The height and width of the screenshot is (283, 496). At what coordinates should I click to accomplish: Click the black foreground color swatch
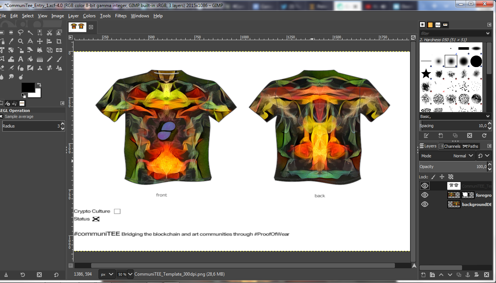point(28,87)
